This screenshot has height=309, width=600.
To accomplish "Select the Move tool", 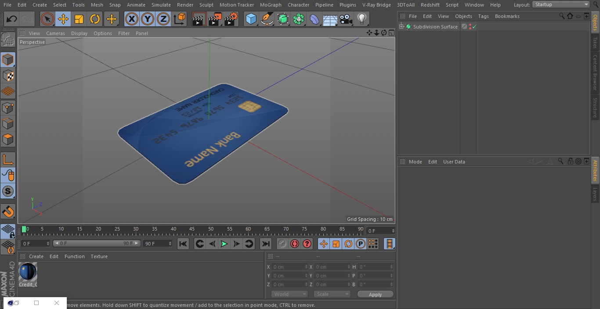I will click(63, 19).
